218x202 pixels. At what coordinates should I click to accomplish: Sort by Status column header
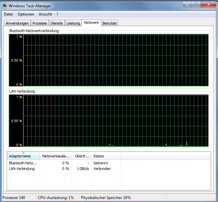pyautogui.click(x=107, y=156)
